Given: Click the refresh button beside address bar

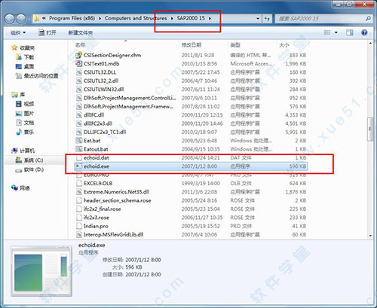Looking at the screenshot, I should coord(267,18).
